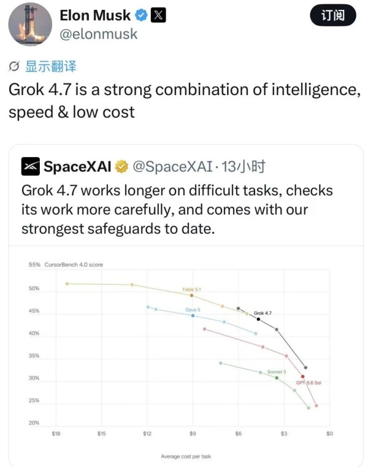Image resolution: width=368 pixels, height=467 pixels.
Task: Open the @SpaceXAI handle link
Action: coord(173,166)
